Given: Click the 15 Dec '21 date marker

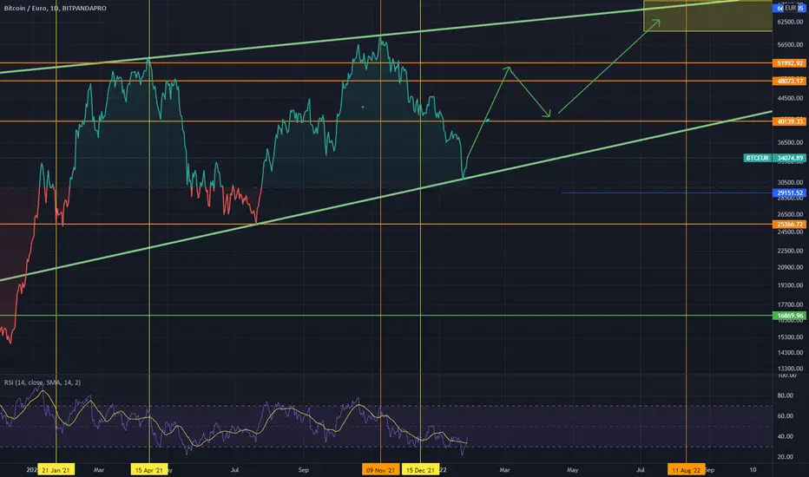Looking at the screenshot, I should coord(420,470).
